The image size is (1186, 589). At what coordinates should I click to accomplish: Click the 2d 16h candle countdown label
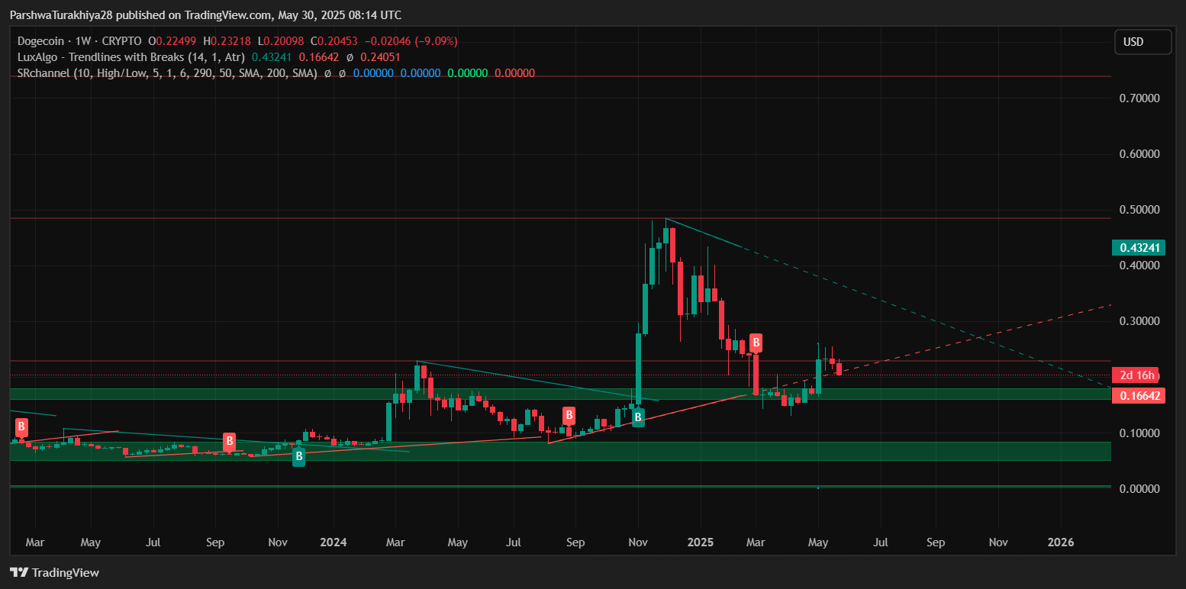[x=1136, y=375]
